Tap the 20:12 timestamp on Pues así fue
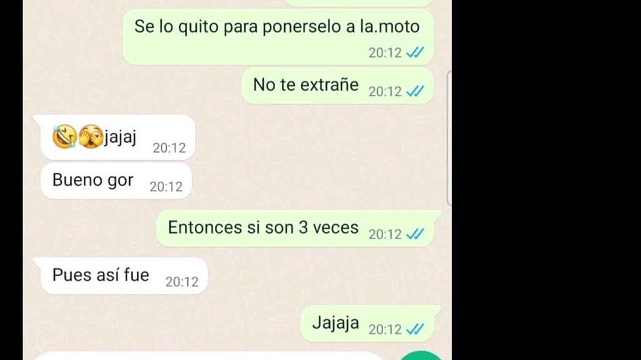 [182, 281]
